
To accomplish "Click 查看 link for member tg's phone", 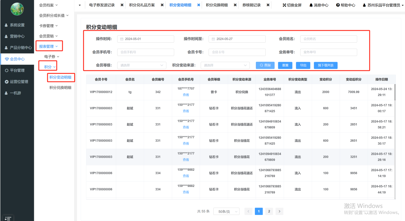I will [186, 95].
